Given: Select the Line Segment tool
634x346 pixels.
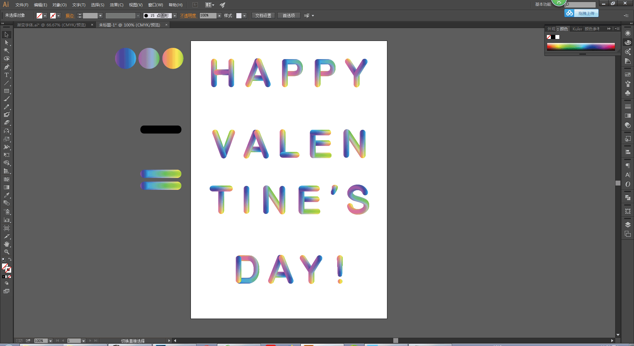Looking at the screenshot, I should tap(7, 83).
